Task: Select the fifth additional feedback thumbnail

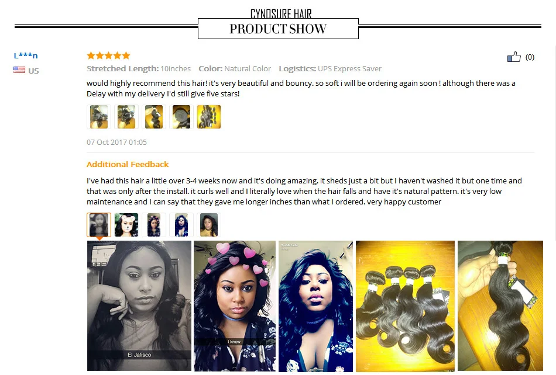Action: [209, 225]
